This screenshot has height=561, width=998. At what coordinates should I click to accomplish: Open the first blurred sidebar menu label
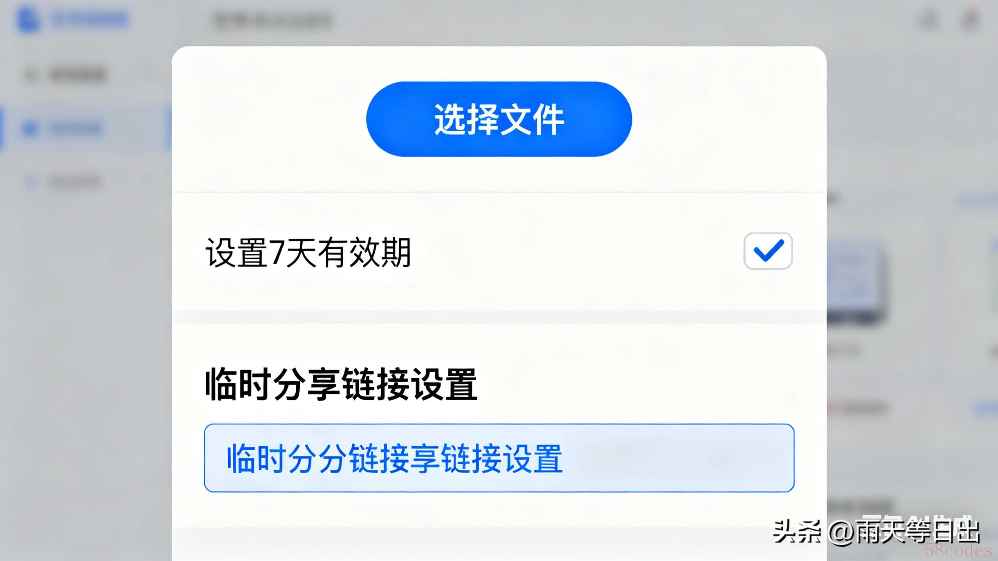77,75
